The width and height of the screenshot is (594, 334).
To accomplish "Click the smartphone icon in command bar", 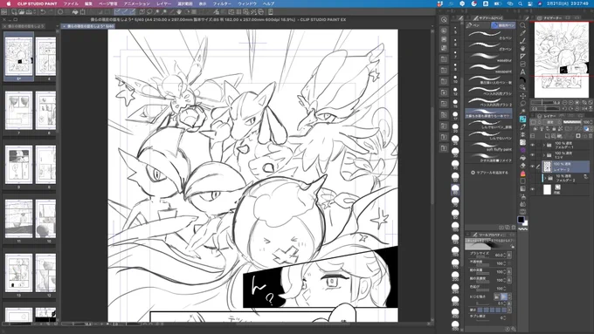I will [271, 11].
